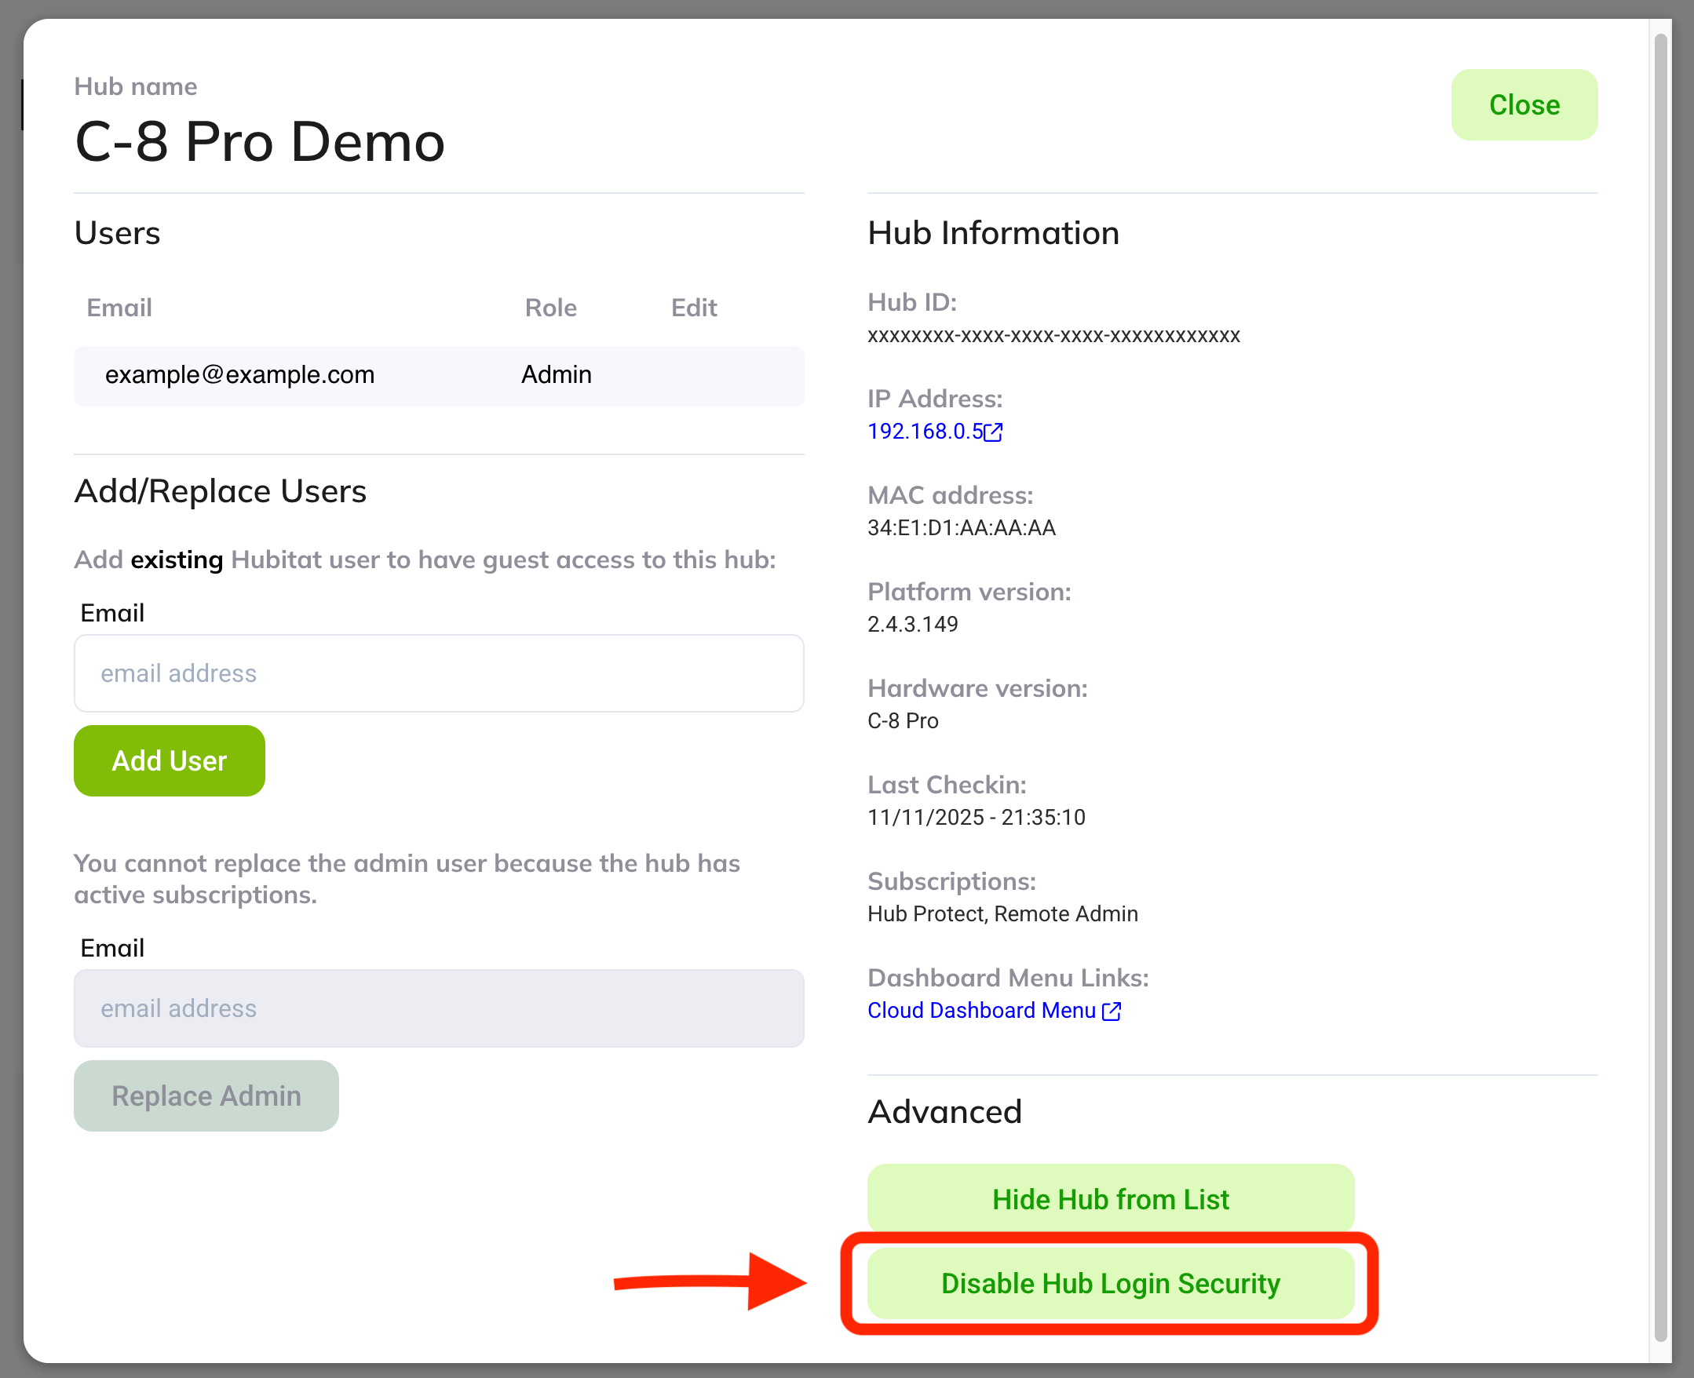Click the Hub Information heading

(x=993, y=232)
